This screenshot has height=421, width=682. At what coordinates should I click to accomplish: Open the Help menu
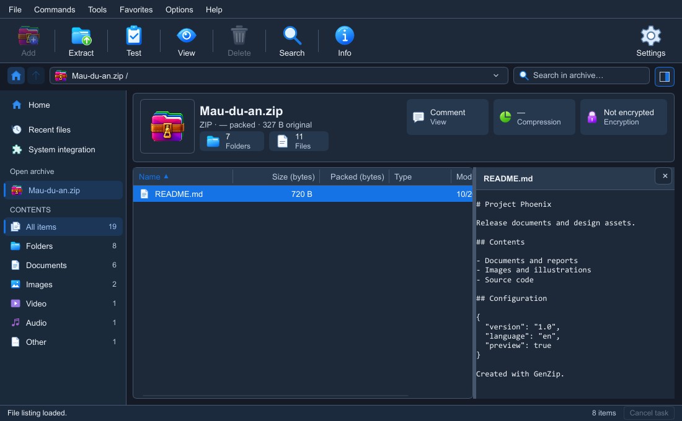click(x=214, y=9)
